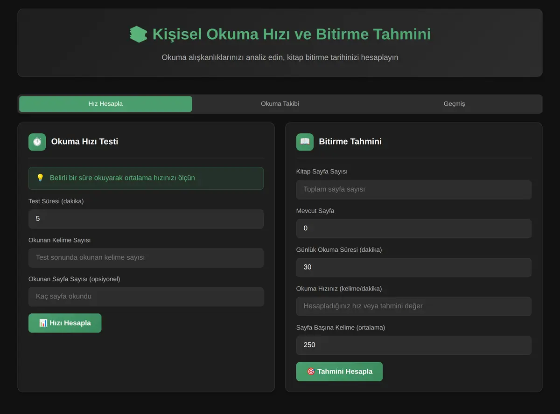Click the Tahmini Hesapla button
Viewport: 560px width, 414px height.
[339, 372]
